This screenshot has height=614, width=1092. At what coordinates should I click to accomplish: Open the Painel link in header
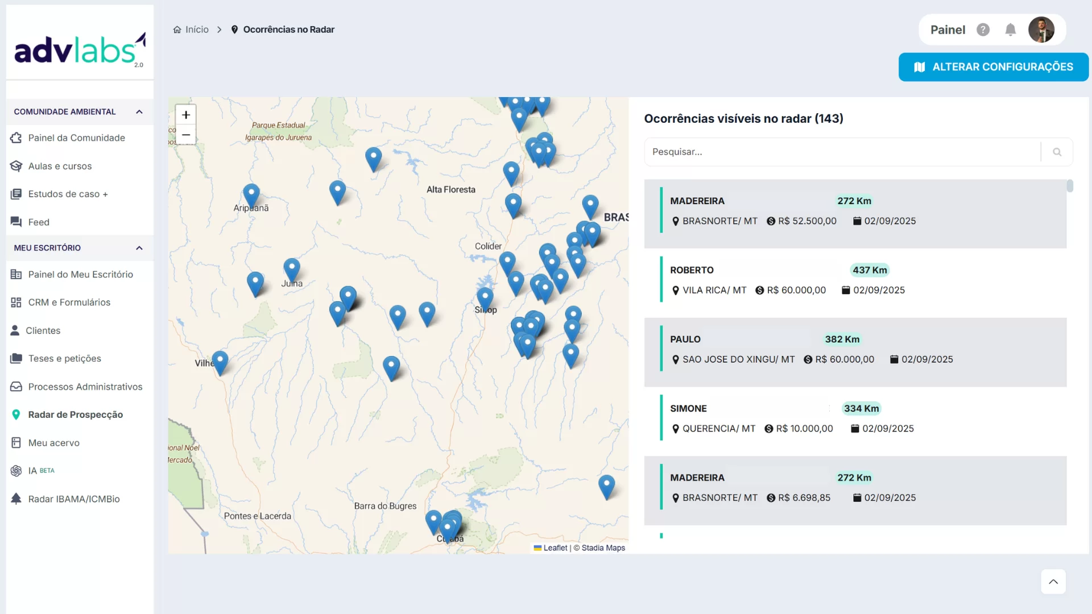point(948,30)
